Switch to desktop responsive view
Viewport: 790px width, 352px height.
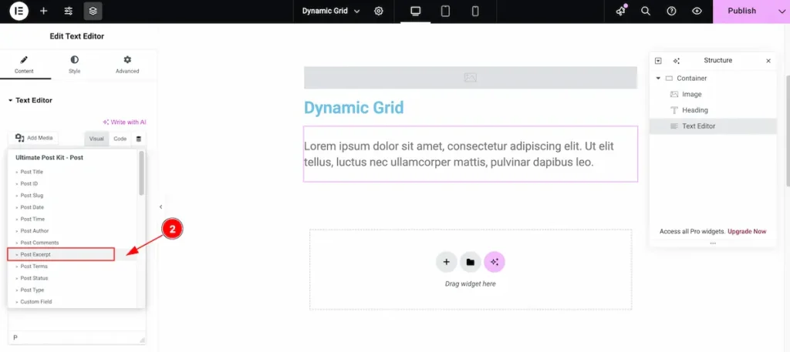416,12
